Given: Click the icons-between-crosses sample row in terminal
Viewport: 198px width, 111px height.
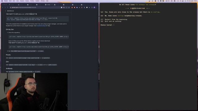Looking at the screenshot, I should point(138,8).
